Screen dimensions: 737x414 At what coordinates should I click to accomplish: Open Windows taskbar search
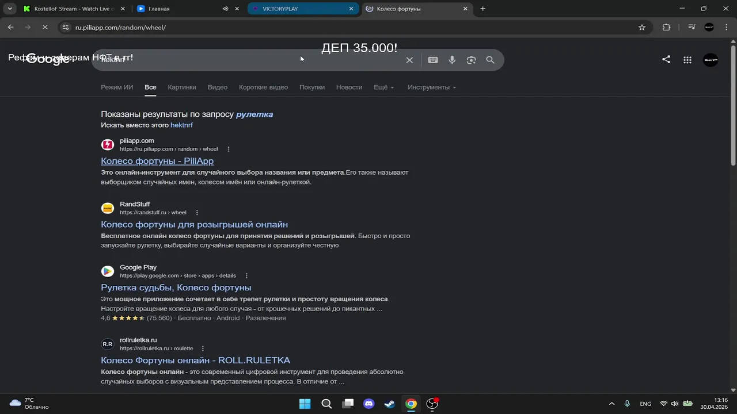(326, 404)
